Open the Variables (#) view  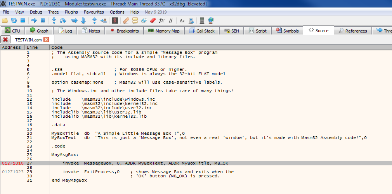tap(171, 21)
